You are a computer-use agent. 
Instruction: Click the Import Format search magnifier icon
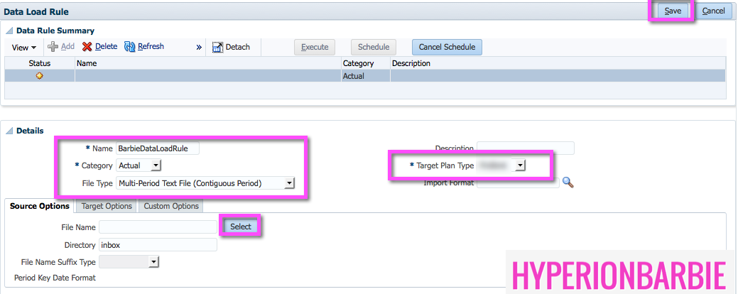(x=568, y=183)
